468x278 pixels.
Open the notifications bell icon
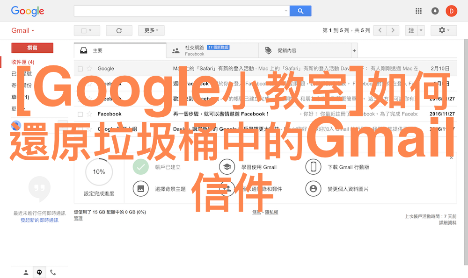click(x=435, y=11)
